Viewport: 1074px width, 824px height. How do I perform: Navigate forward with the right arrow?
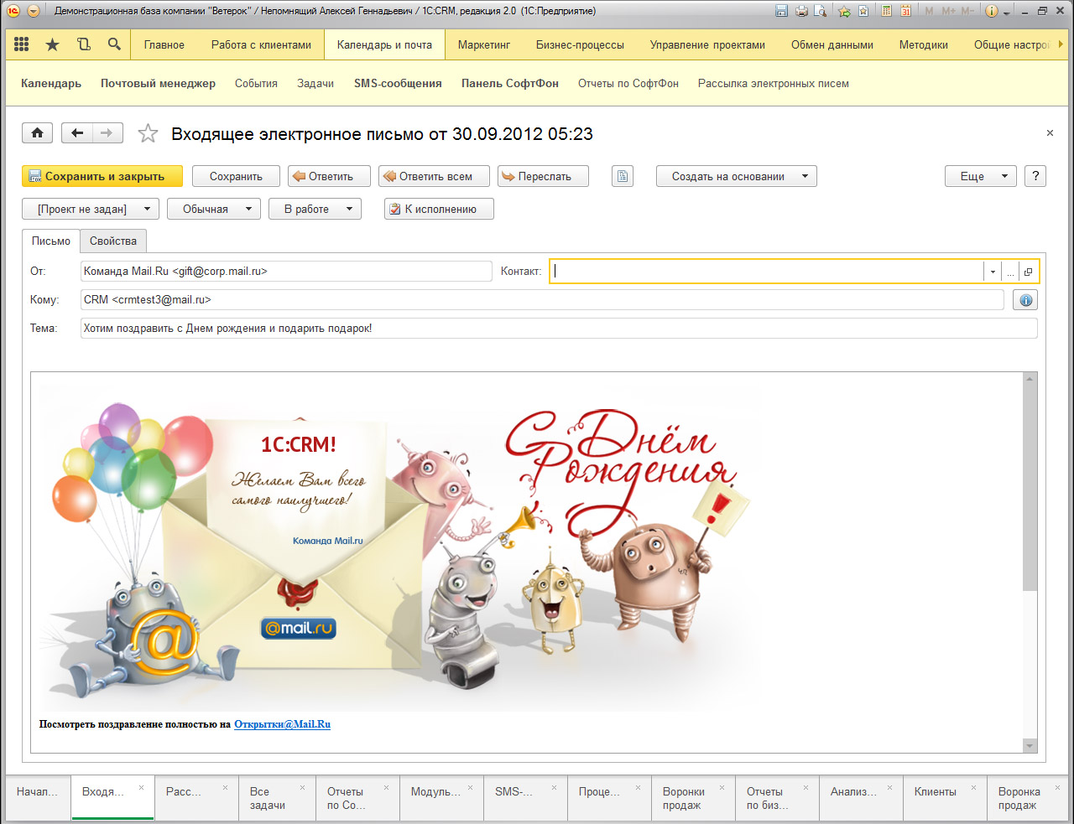(x=107, y=132)
